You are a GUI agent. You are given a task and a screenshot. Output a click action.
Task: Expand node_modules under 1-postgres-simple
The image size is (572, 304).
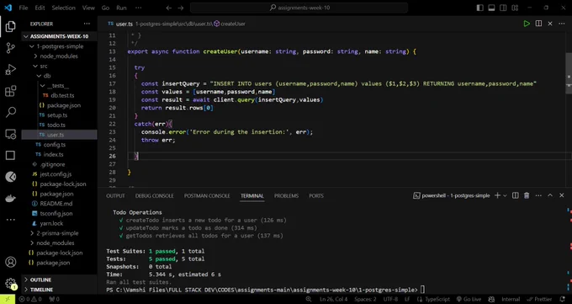tap(59, 56)
